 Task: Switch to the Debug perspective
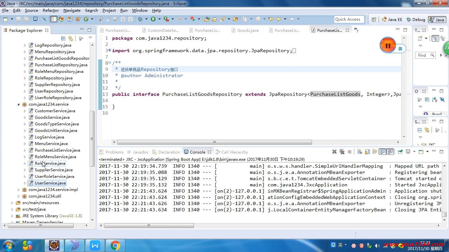point(415,19)
